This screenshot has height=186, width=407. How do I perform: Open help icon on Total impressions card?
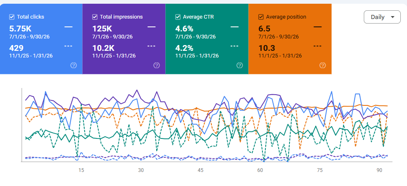point(157,65)
